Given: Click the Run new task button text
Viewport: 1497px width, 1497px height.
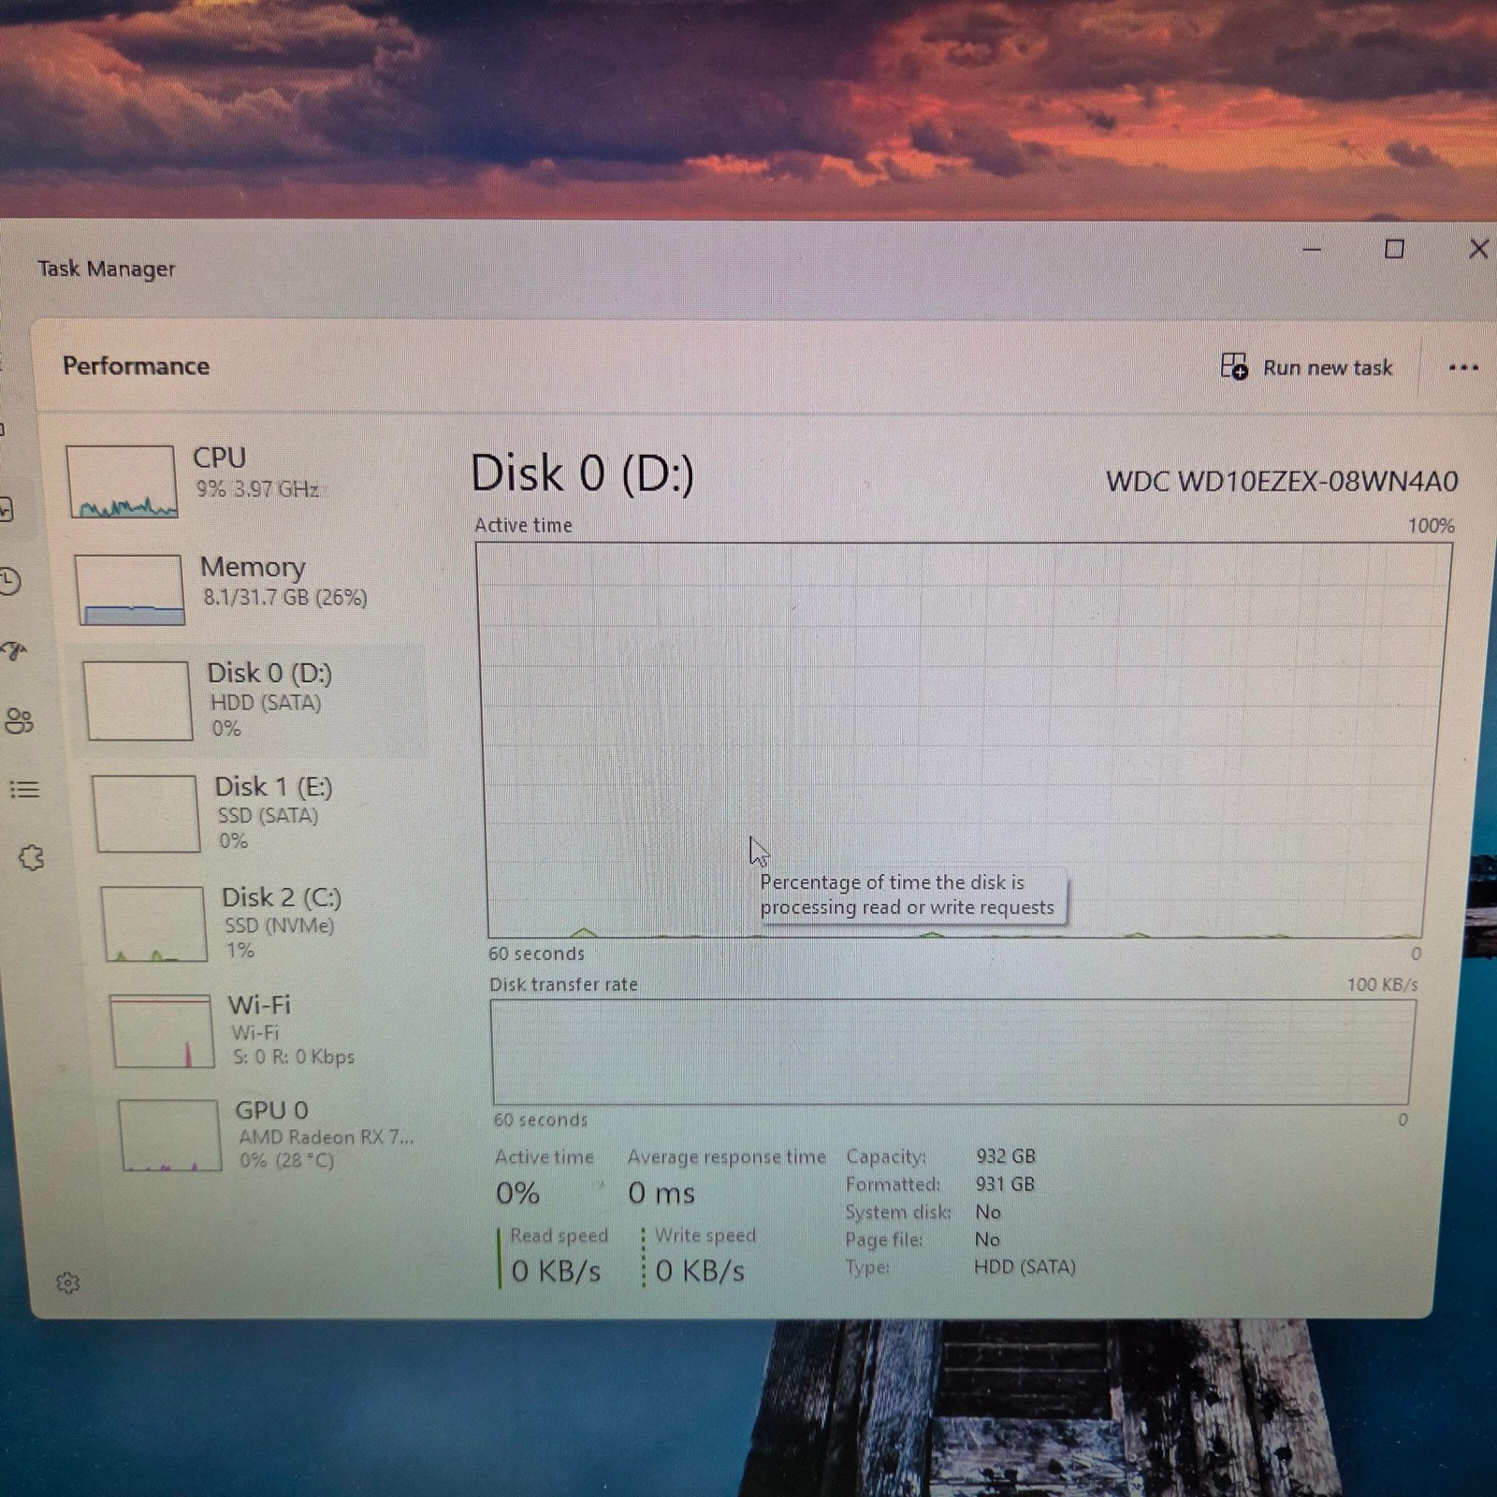Looking at the screenshot, I should 1328,368.
